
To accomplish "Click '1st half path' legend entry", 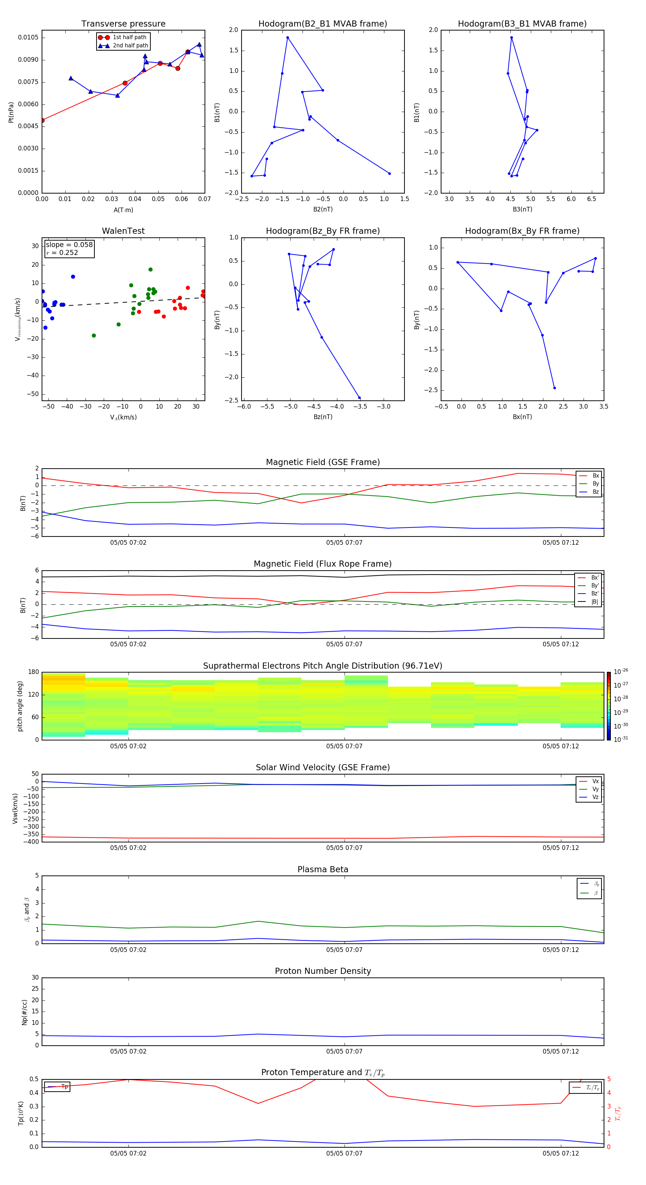I will (122, 37).
